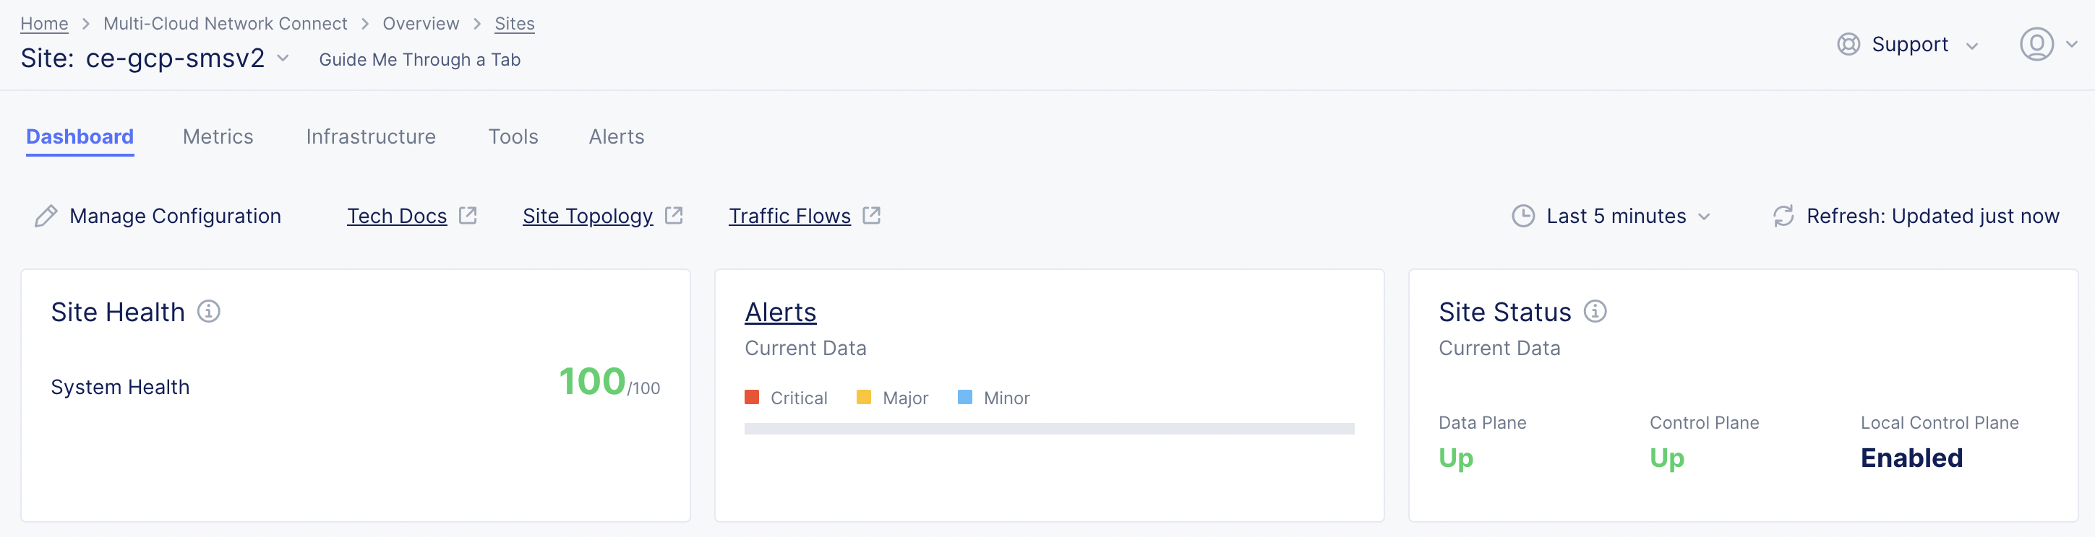Image resolution: width=2095 pixels, height=537 pixels.
Task: Open the user account avatar menu
Action: click(x=2037, y=45)
